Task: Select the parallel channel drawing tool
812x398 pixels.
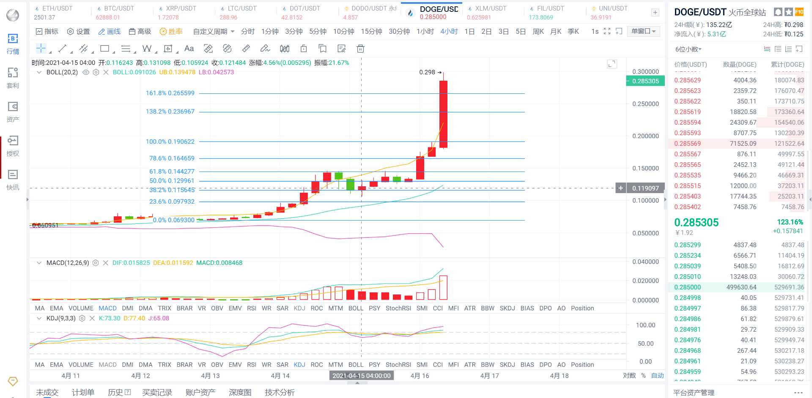Action: [x=84, y=49]
